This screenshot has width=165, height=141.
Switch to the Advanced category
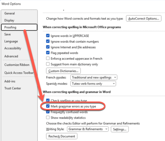(x=11, y=56)
